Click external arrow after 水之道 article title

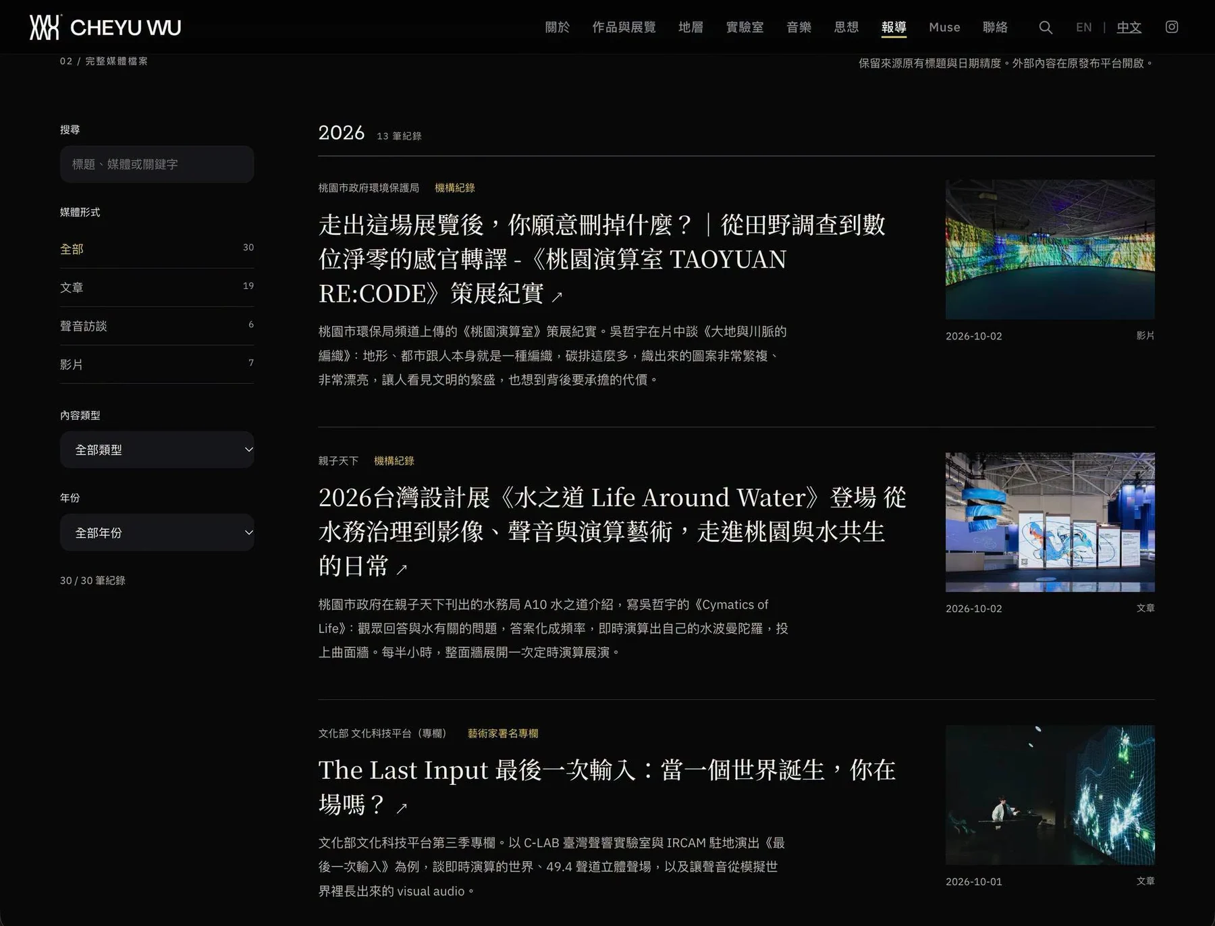pos(402,569)
